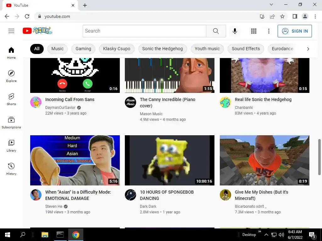Start voice search with microphone icon

click(x=235, y=31)
